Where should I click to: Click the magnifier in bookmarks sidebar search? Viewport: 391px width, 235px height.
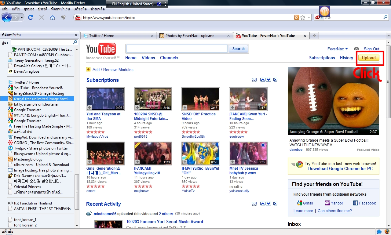point(75,42)
